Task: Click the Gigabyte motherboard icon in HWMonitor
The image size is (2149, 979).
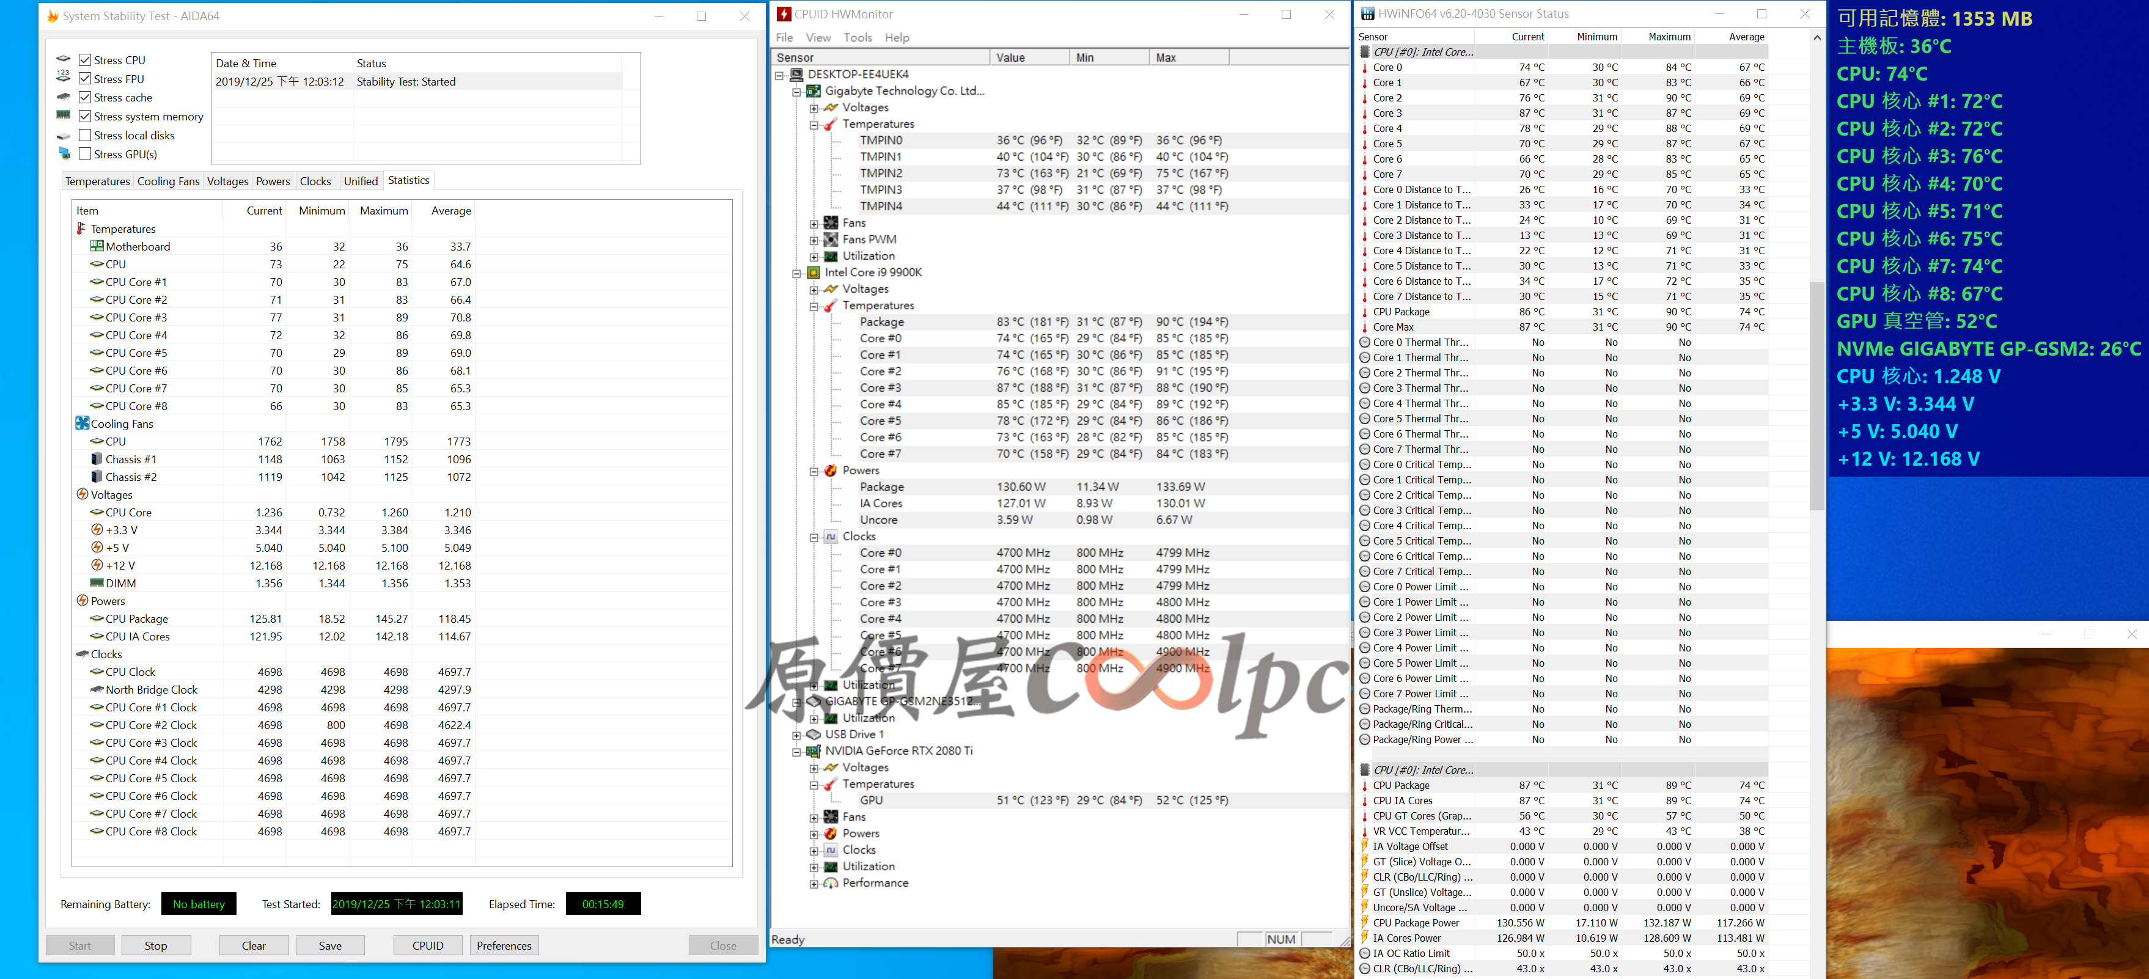Action: 814,91
